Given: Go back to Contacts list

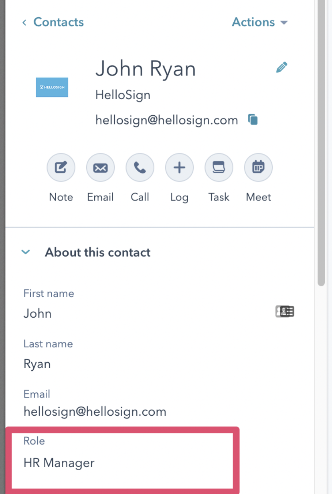Looking at the screenshot, I should pyautogui.click(x=59, y=22).
